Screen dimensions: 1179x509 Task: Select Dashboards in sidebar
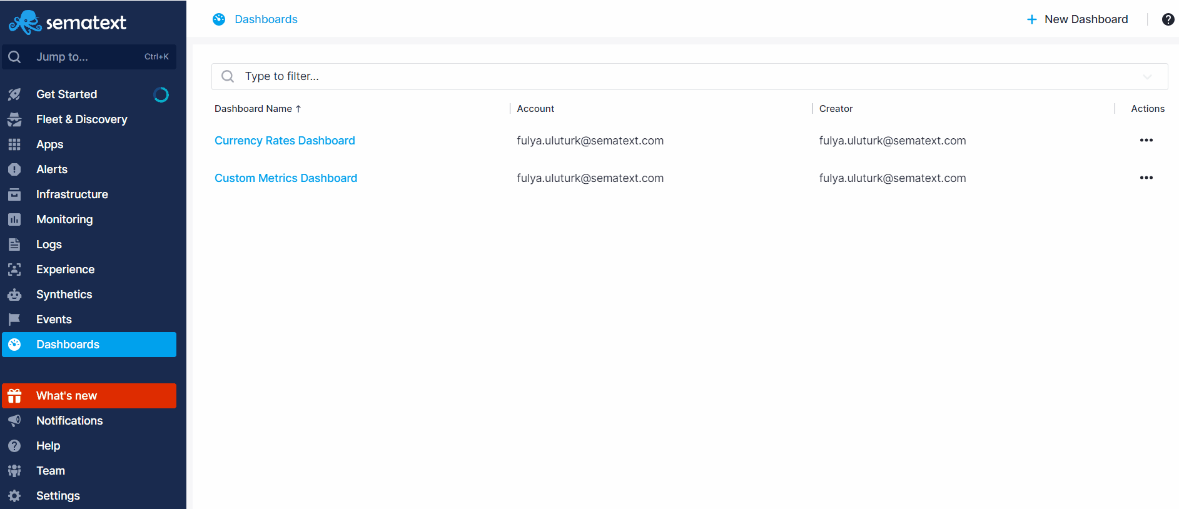coord(89,345)
